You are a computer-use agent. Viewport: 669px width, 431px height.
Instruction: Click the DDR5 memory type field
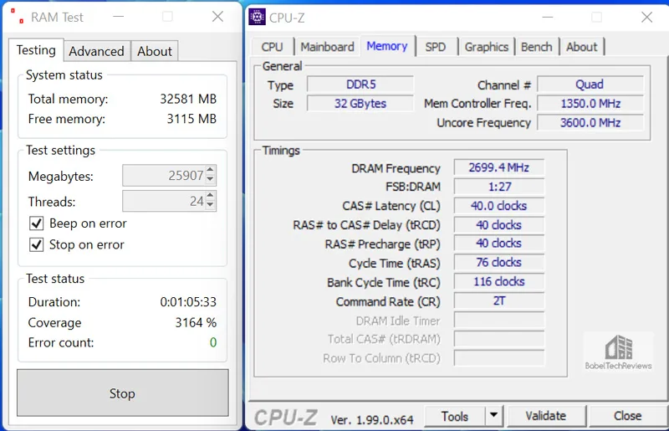(x=360, y=85)
